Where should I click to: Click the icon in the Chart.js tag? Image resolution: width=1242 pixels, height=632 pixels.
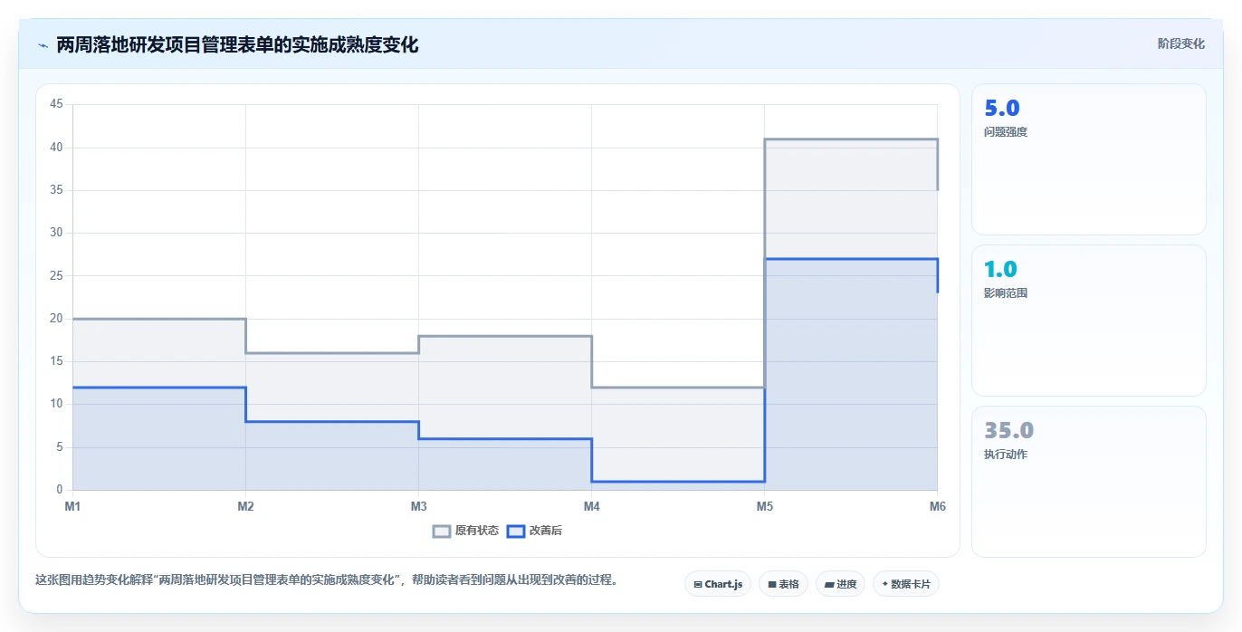coord(698,585)
